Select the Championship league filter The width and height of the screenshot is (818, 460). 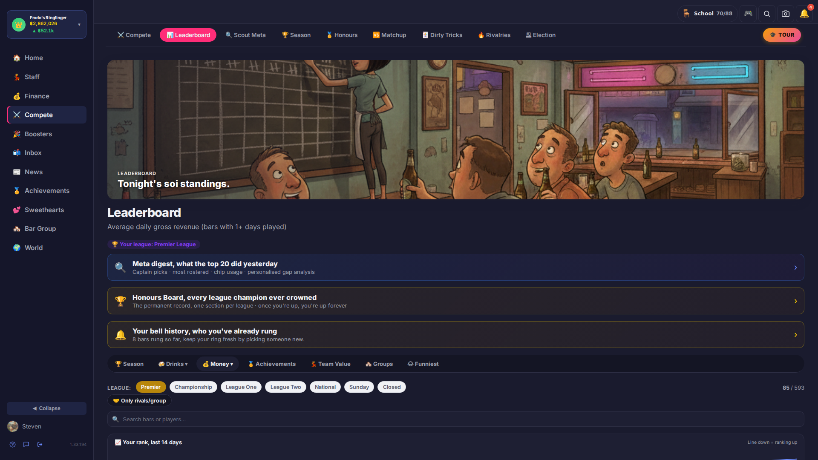[x=193, y=387]
